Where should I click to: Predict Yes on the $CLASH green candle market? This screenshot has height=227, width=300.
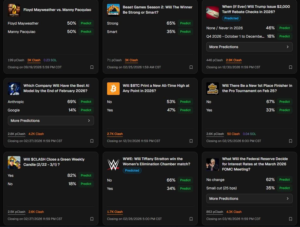[x=86, y=175]
